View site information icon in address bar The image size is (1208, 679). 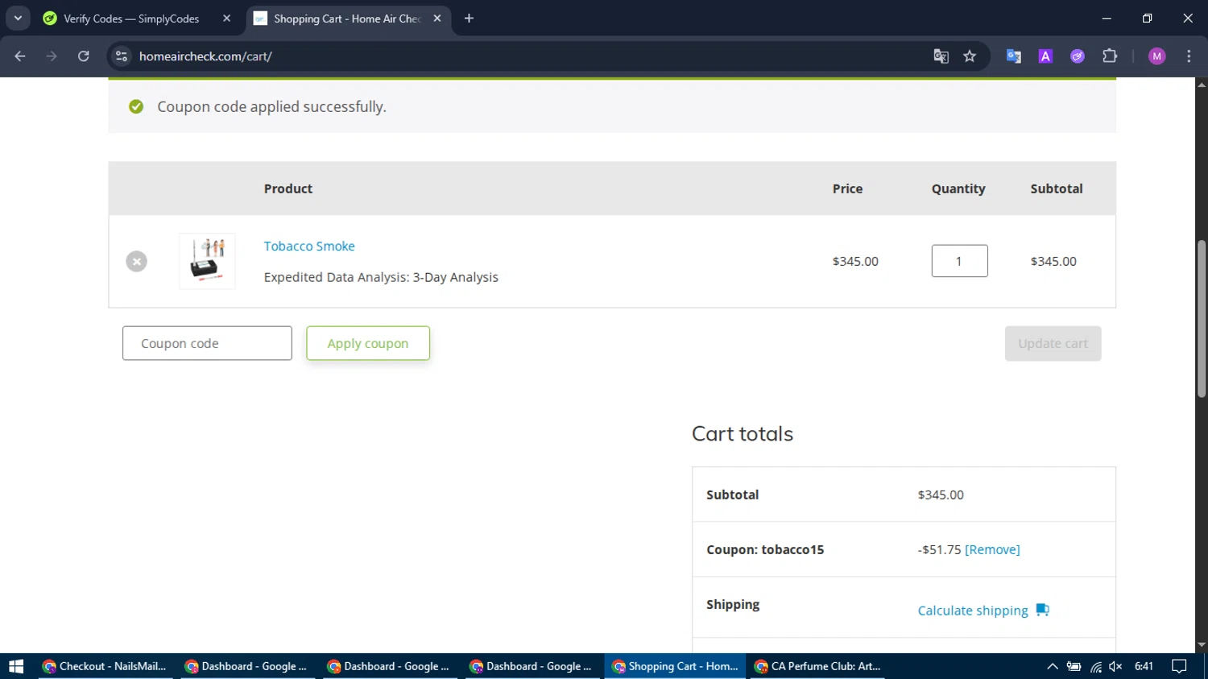click(122, 56)
